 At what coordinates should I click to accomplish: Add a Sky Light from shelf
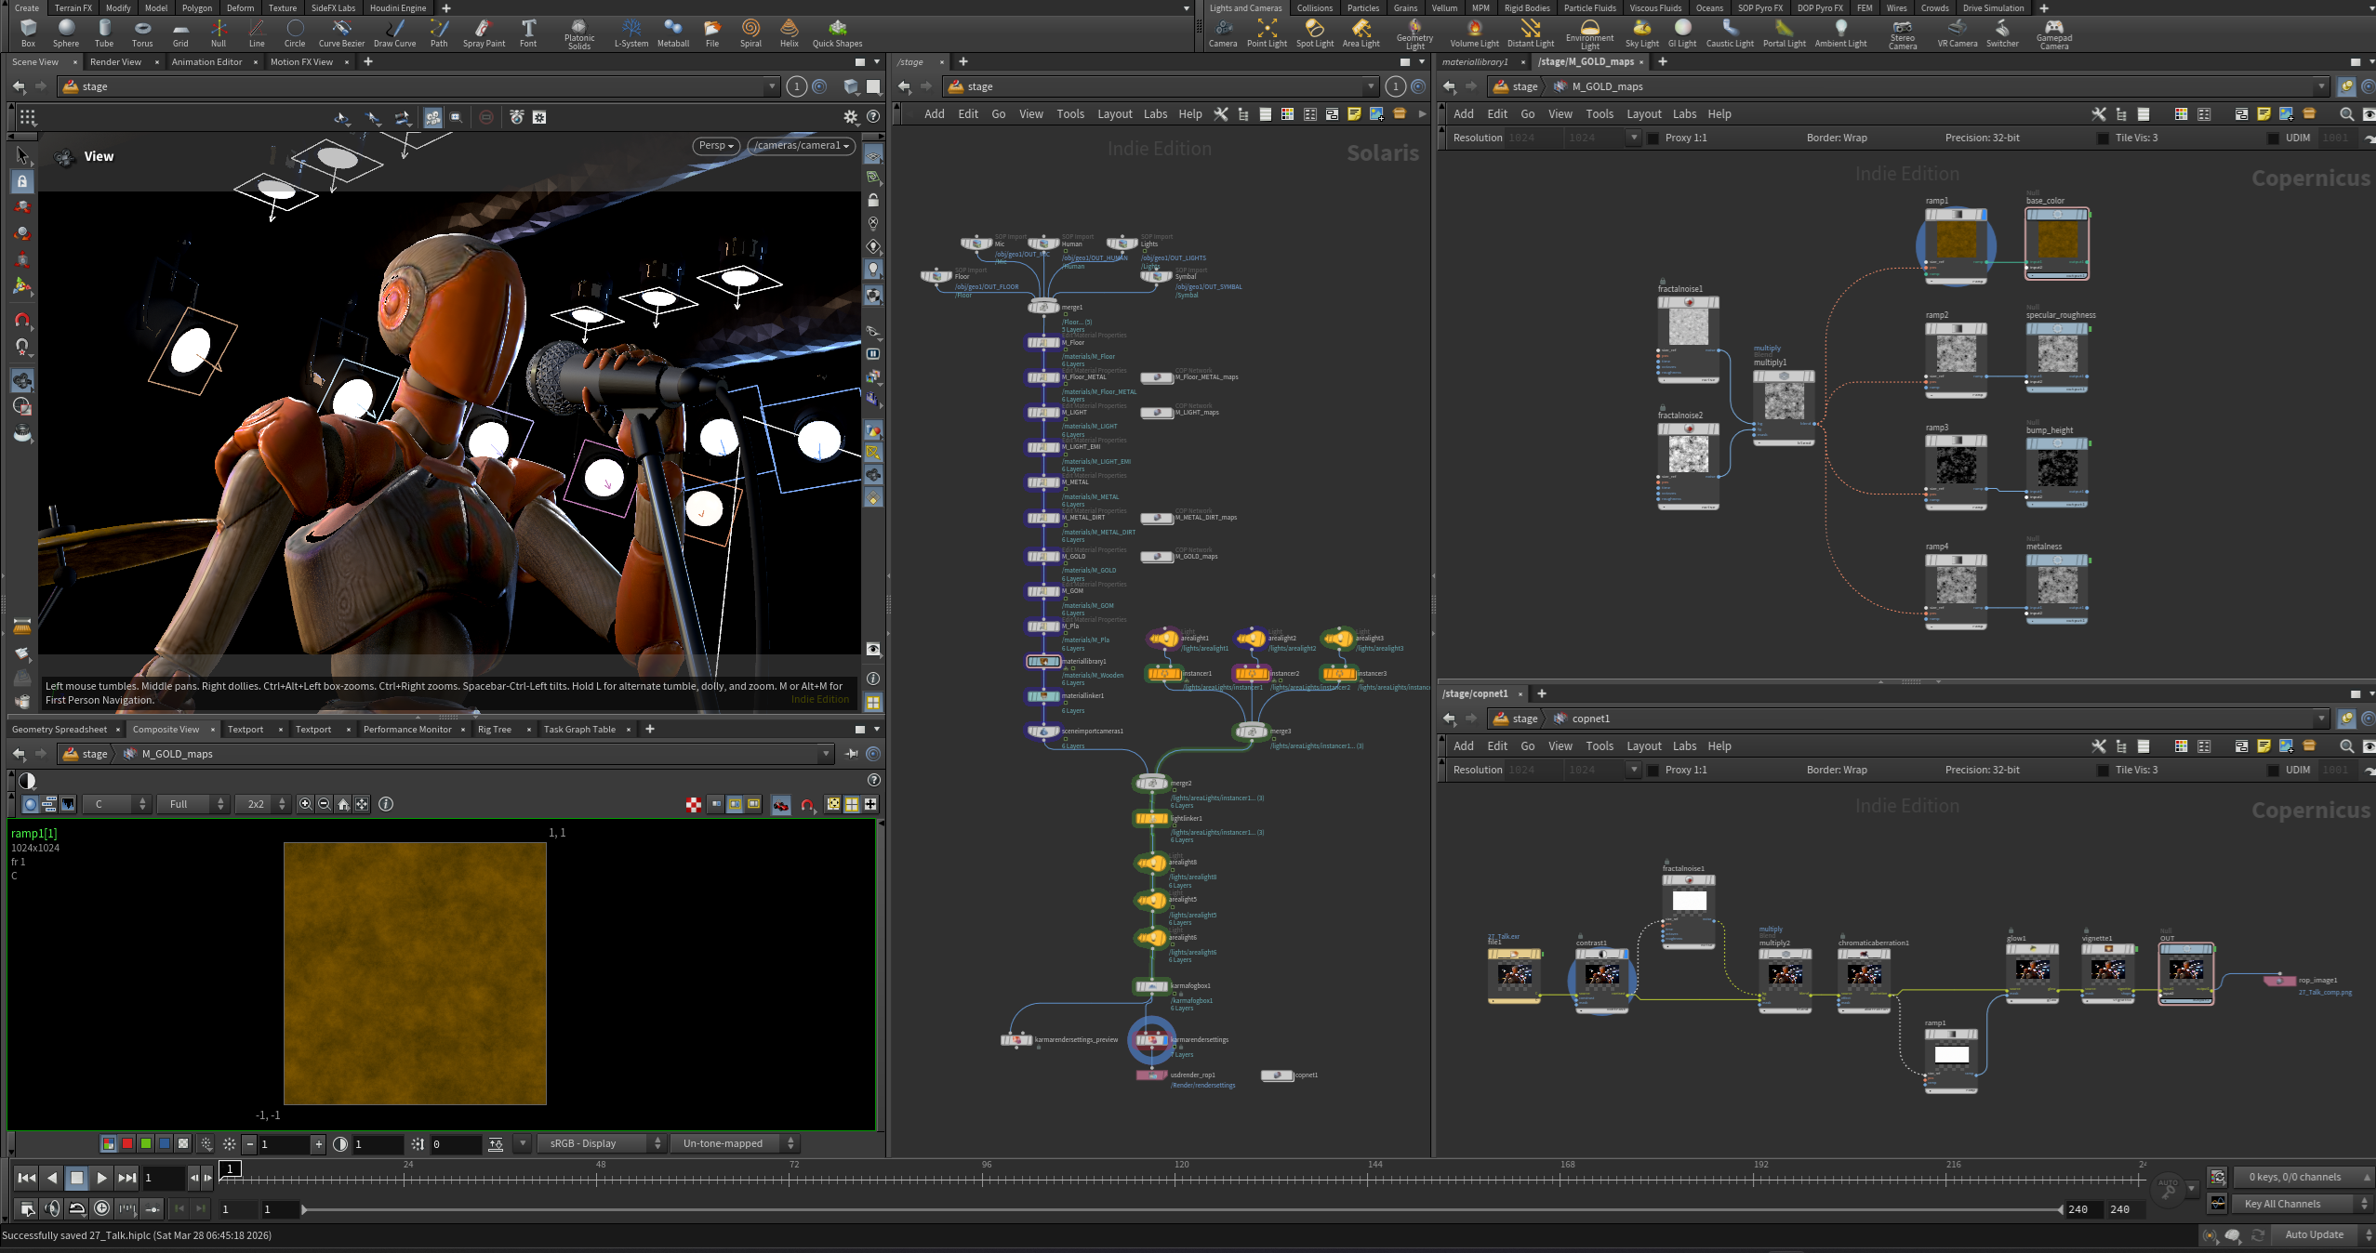(x=1641, y=33)
